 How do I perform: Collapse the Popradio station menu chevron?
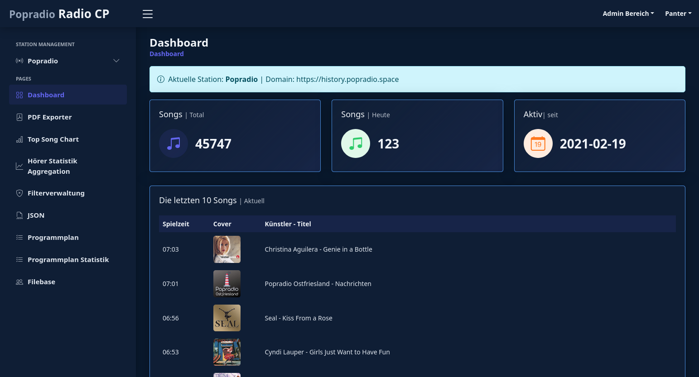[x=116, y=61]
